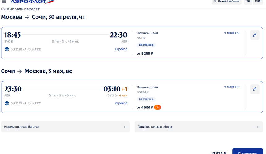Click airline icon next to SU 1128
Viewport: 266px width, 154px height.
tap(7, 49)
